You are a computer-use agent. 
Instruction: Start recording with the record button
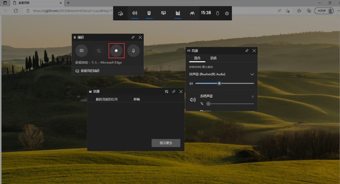116,51
